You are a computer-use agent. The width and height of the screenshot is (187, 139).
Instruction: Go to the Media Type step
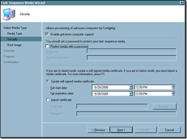point(15,34)
